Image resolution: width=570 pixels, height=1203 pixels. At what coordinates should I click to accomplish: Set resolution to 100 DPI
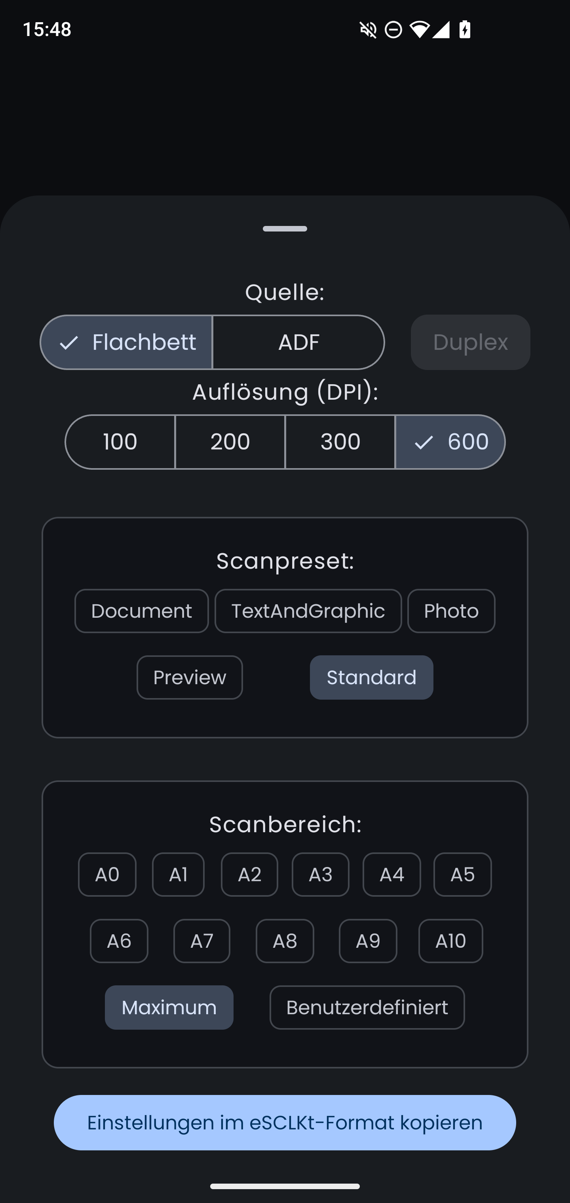[120, 442]
